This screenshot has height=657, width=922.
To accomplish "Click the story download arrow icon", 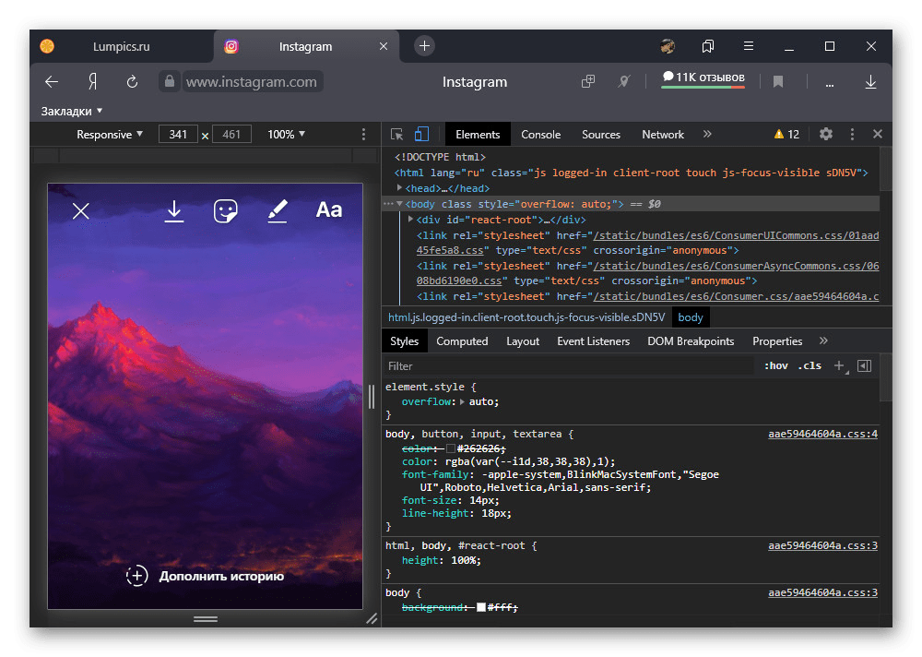I will pyautogui.click(x=174, y=211).
